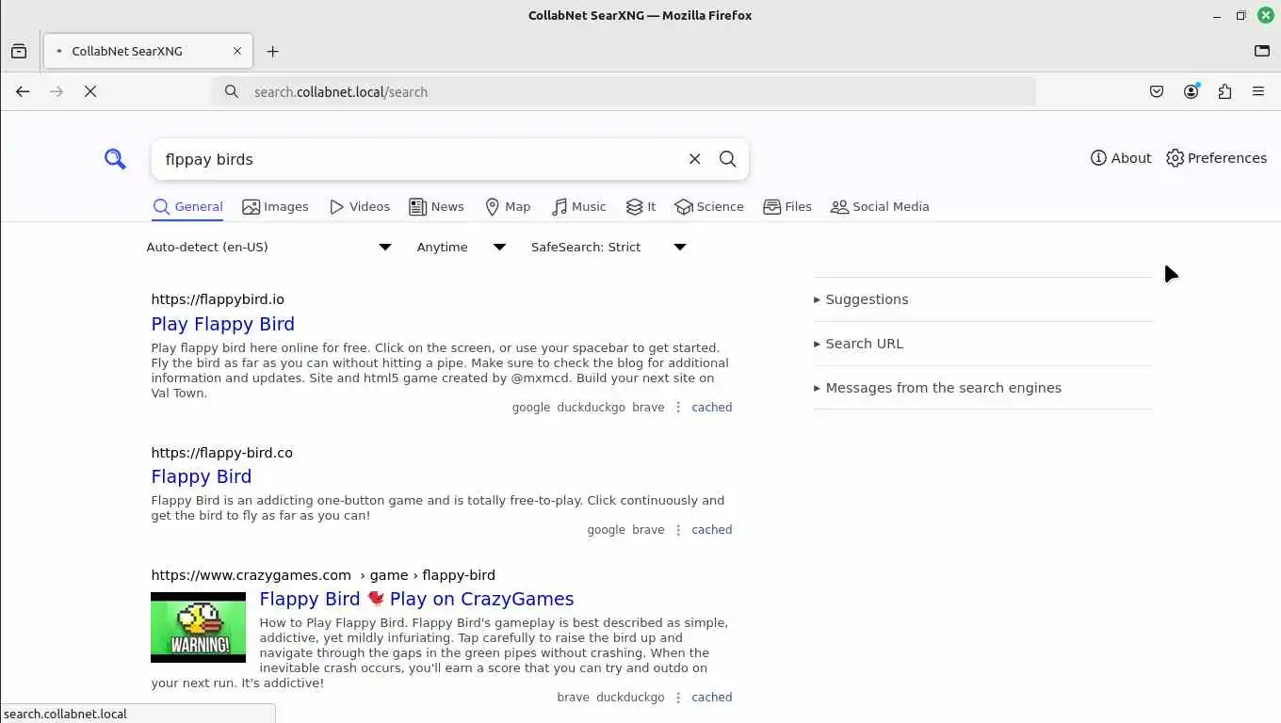This screenshot has width=1281, height=723.
Task: Switch to the Videos tab
Action: (359, 207)
